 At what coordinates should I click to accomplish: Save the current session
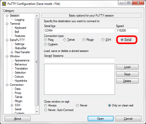127,74
